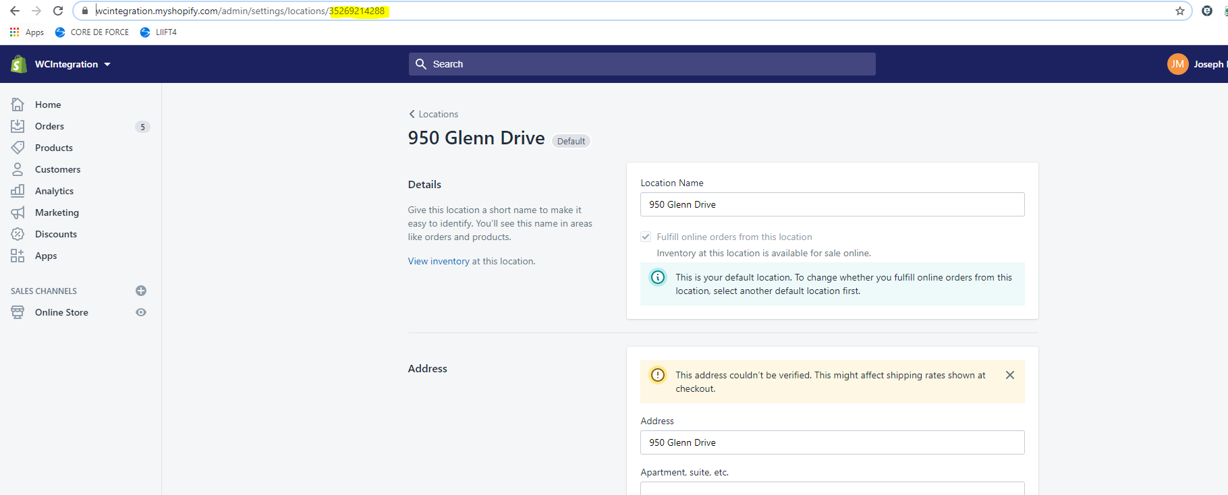
Task: Add a sales channel with plus icon
Action: click(141, 291)
